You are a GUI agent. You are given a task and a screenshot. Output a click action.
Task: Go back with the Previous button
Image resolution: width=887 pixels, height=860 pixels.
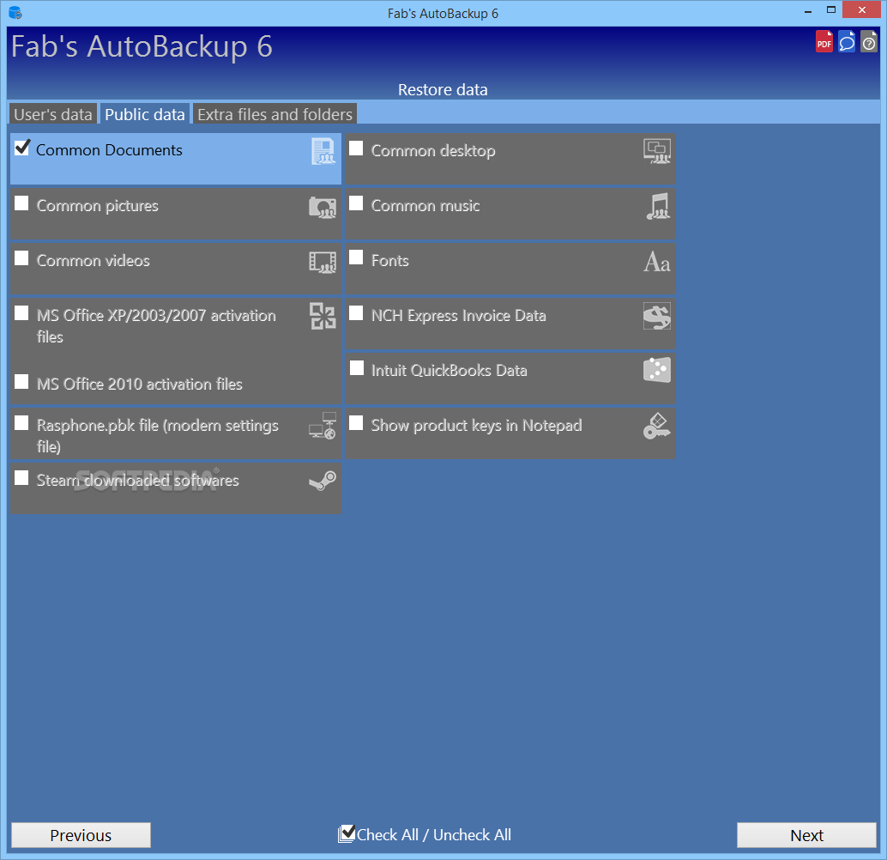coord(81,835)
